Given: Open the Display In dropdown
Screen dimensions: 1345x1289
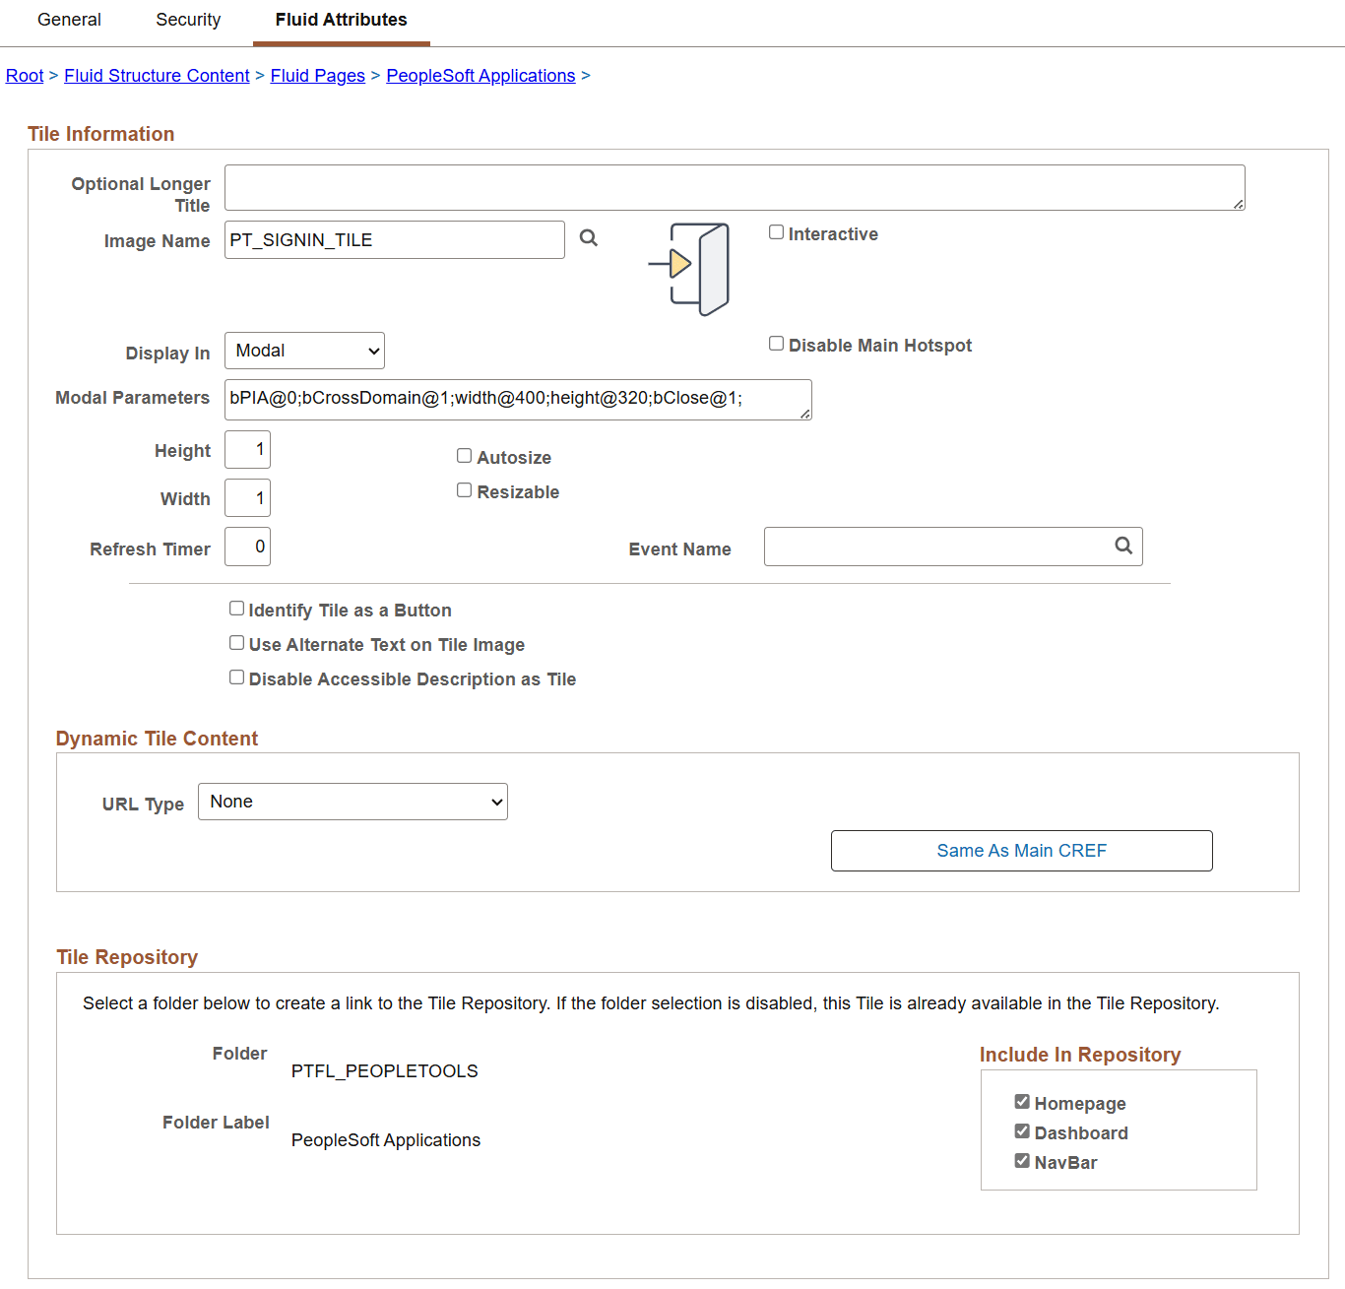Looking at the screenshot, I should (x=303, y=350).
